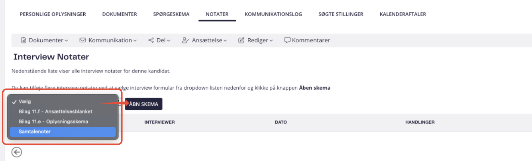The height and width of the screenshot is (161, 532).
Task: Expand the Del dropdown menu
Action: (x=159, y=40)
